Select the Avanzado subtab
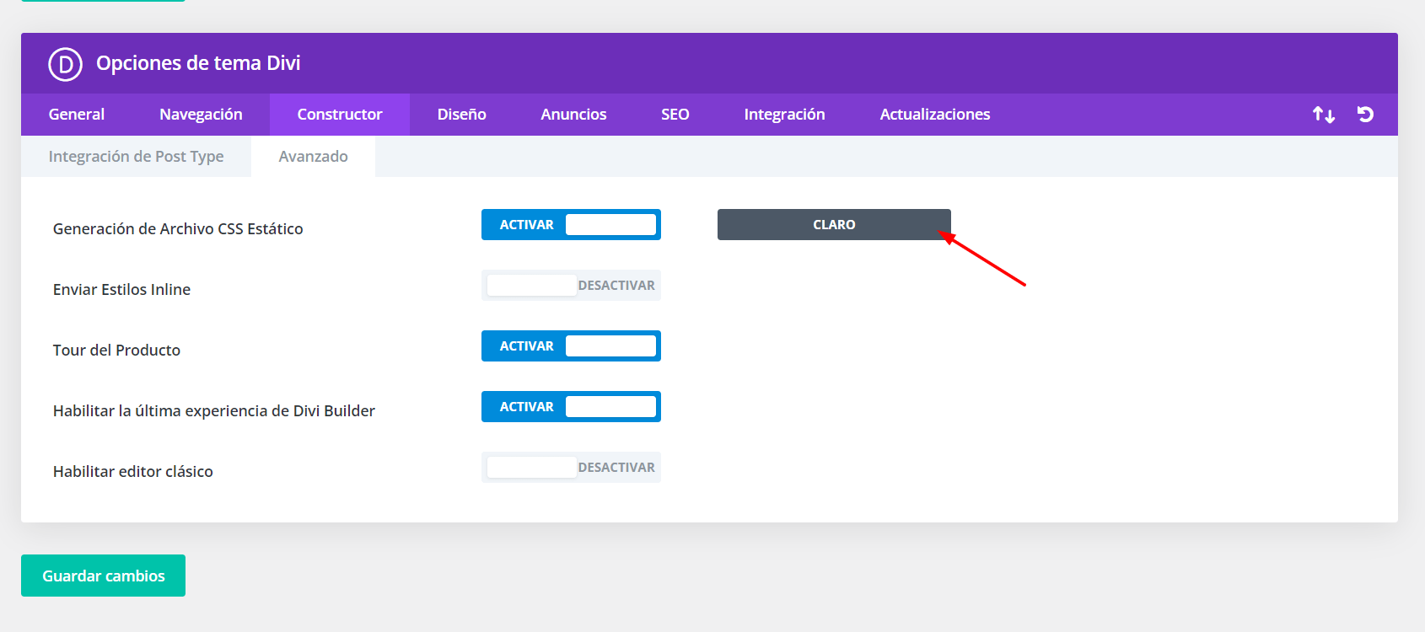The height and width of the screenshot is (632, 1425). point(313,157)
